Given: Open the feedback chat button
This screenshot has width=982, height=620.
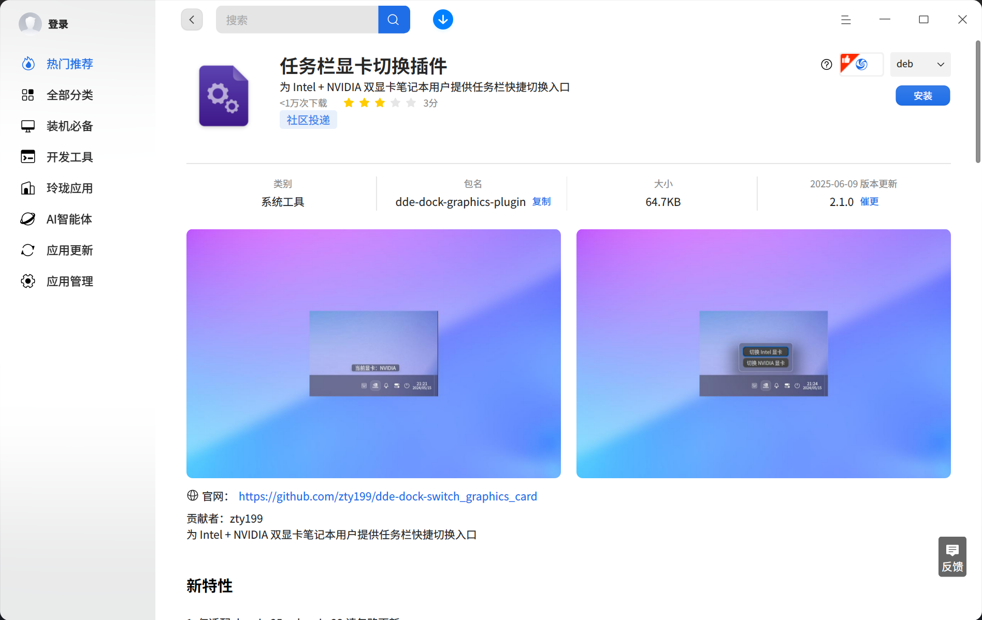Looking at the screenshot, I should point(952,557).
